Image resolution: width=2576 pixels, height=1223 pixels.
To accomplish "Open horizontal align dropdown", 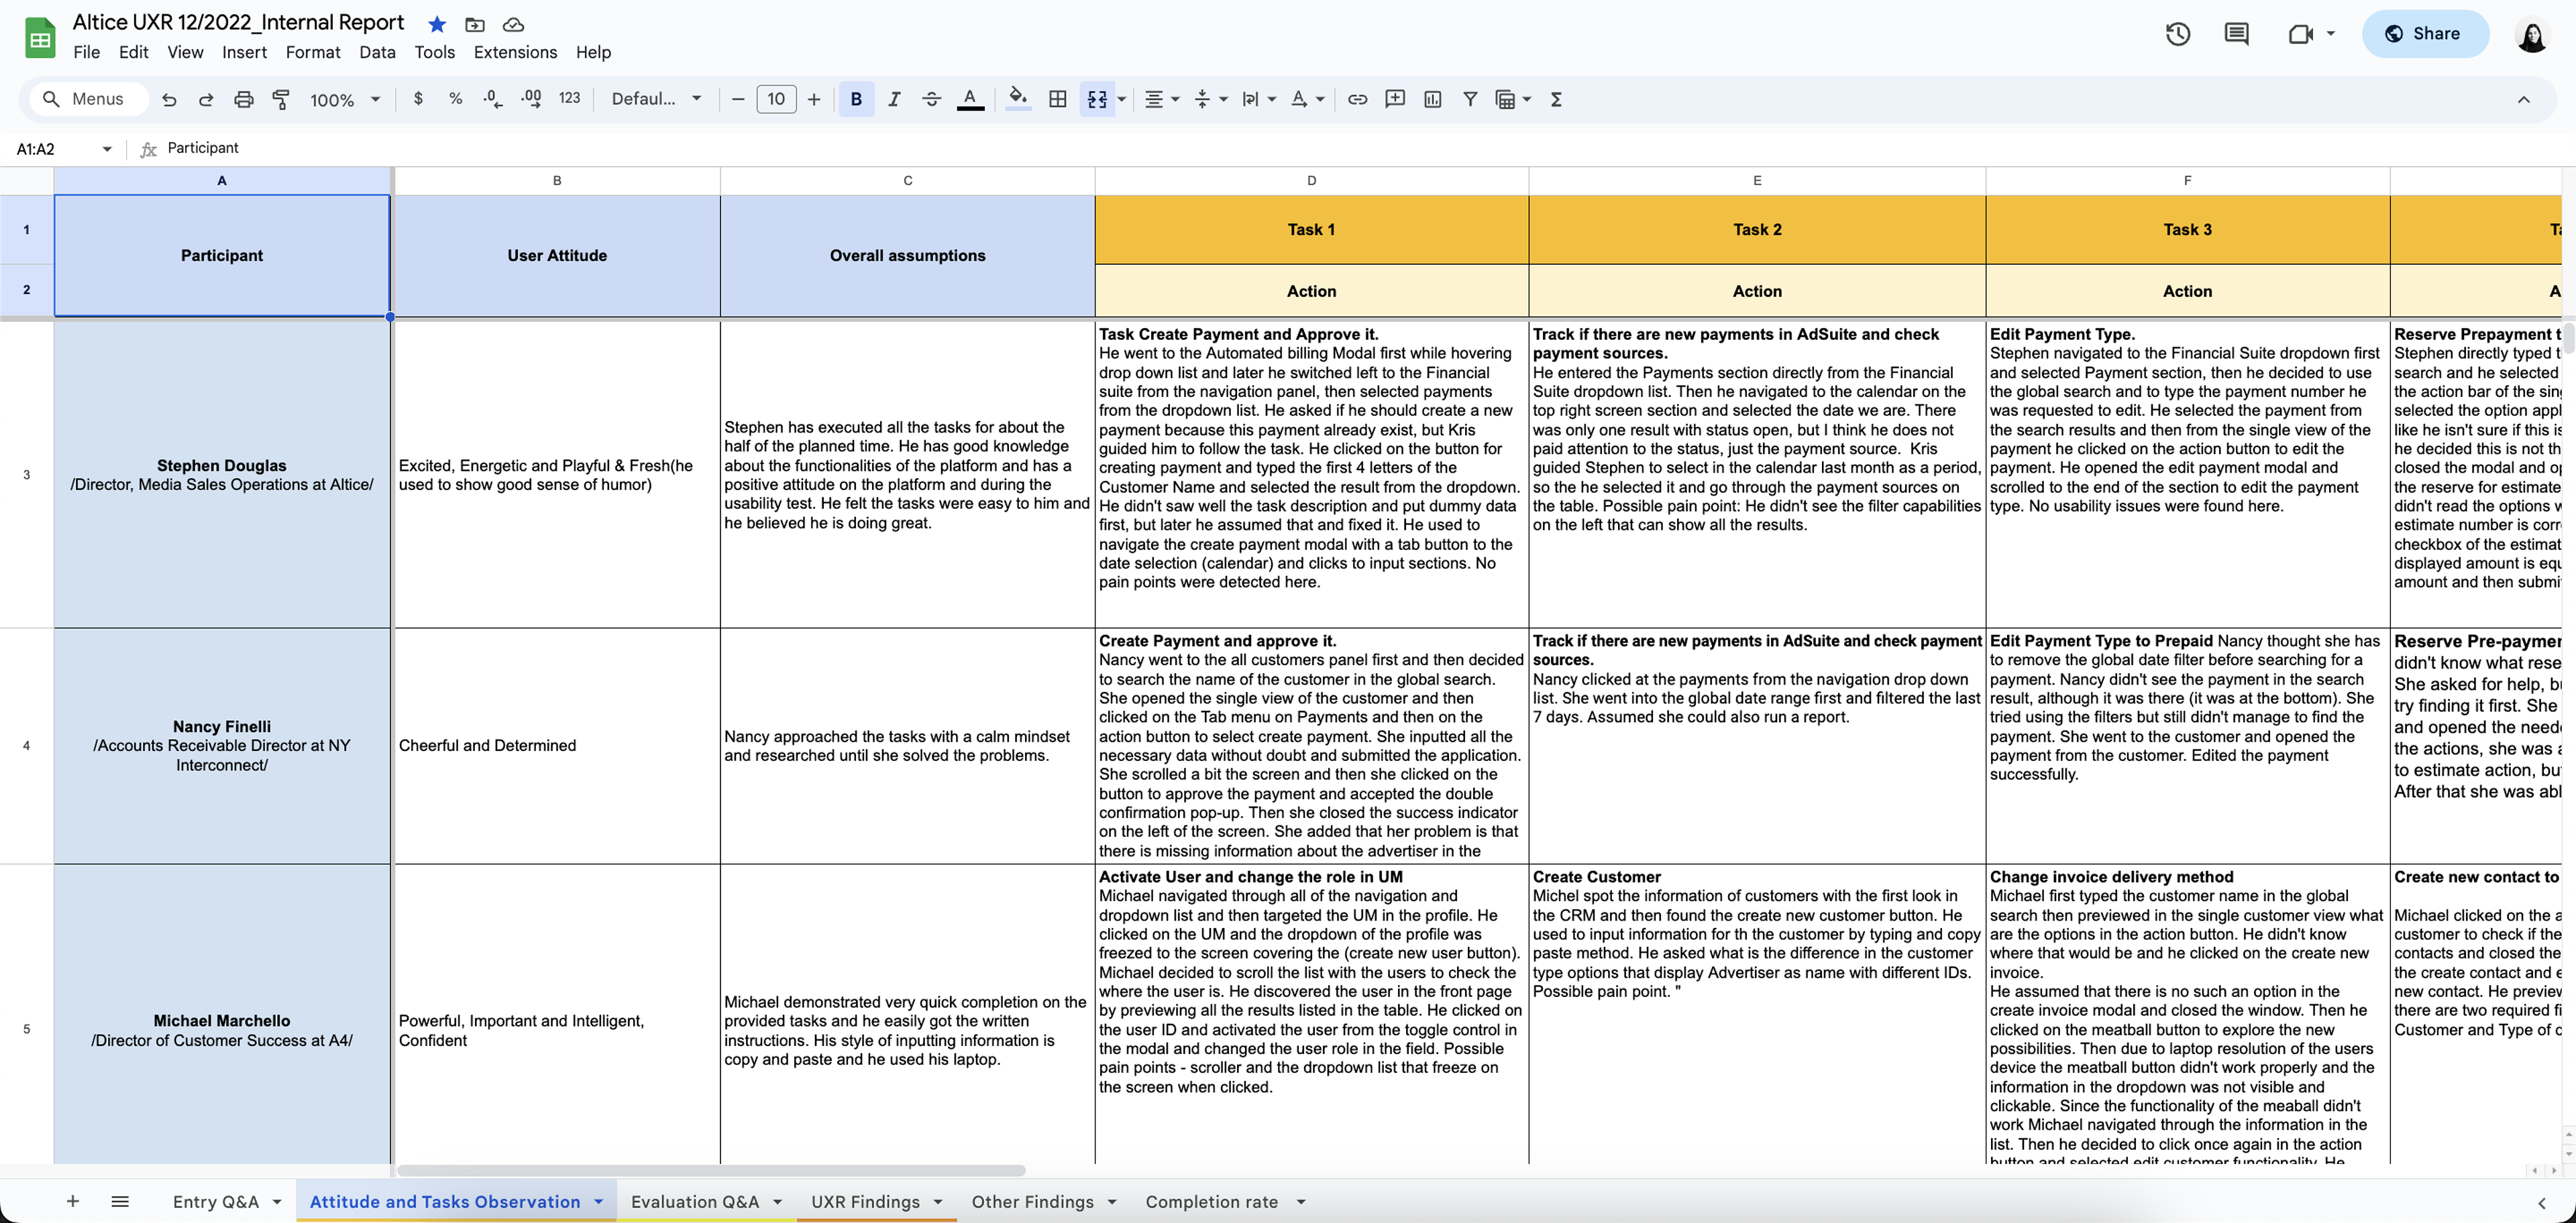I will pos(1161,99).
